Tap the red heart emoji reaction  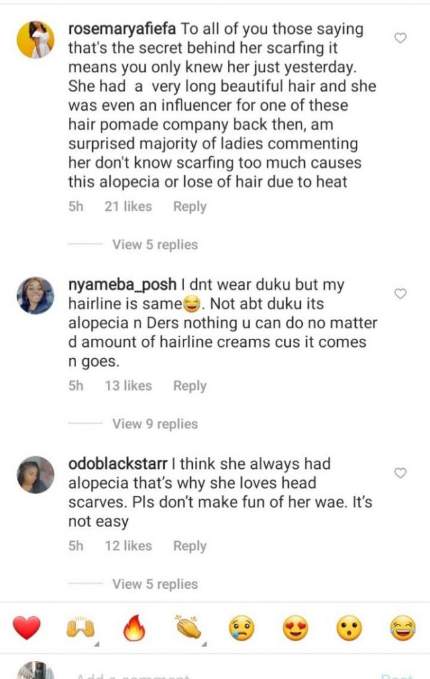coord(27,627)
